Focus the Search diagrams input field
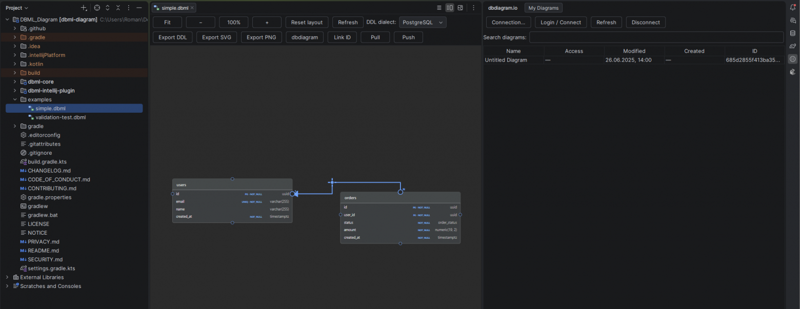Viewport: 800px width, 309px height. (656, 37)
